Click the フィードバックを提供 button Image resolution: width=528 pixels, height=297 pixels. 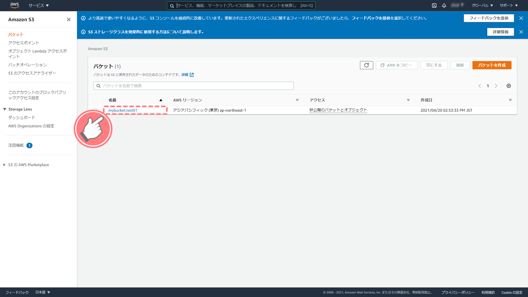point(489,18)
